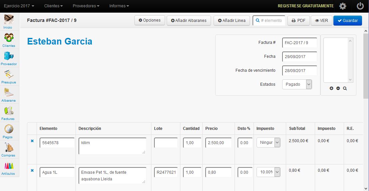The width and height of the screenshot is (369, 191).
Task: Open the Proveedores top menu
Action: [x=86, y=6]
